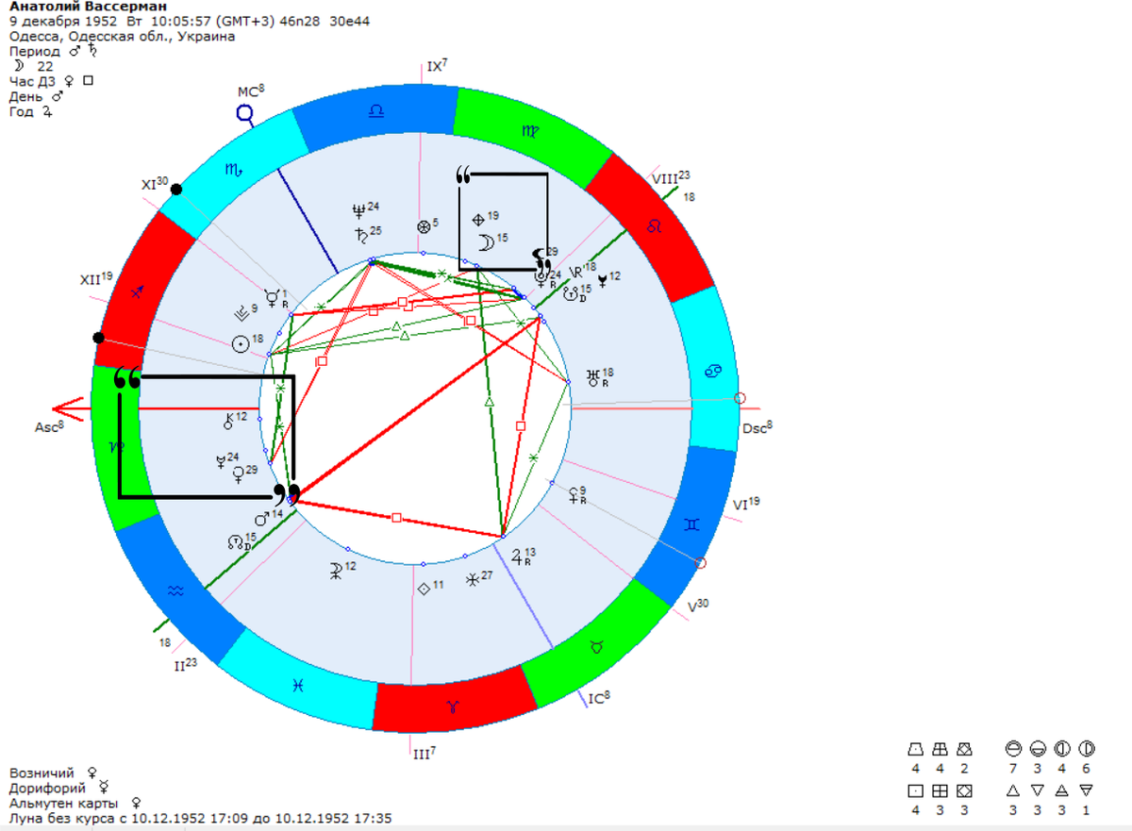The height and width of the screenshot is (831, 1132).
Task: Select the 'Луна без курса' void-of-course line
Action: (x=200, y=818)
